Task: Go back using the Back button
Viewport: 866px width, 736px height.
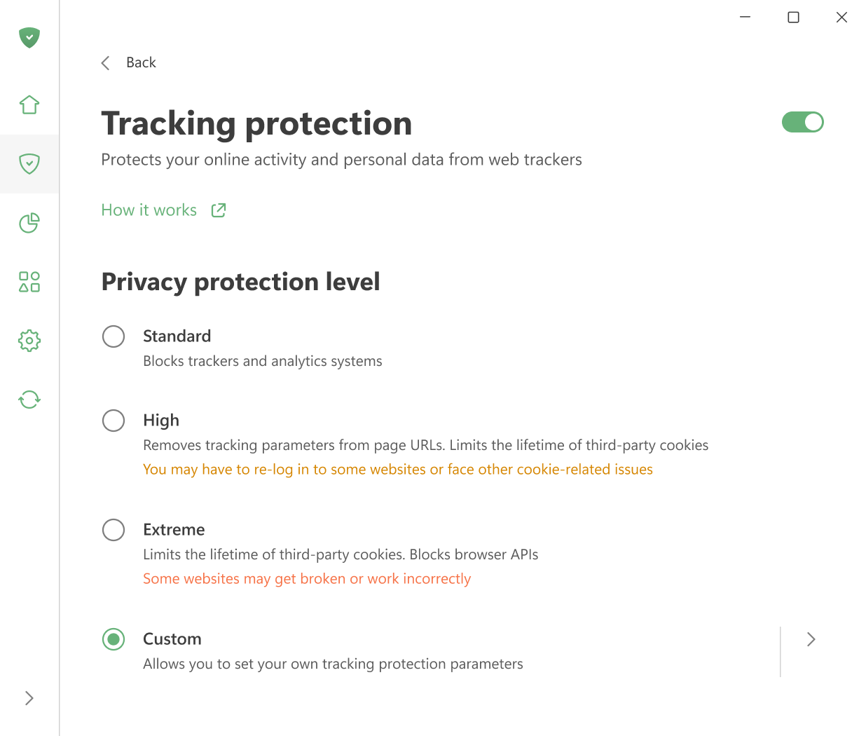Action: [140, 62]
